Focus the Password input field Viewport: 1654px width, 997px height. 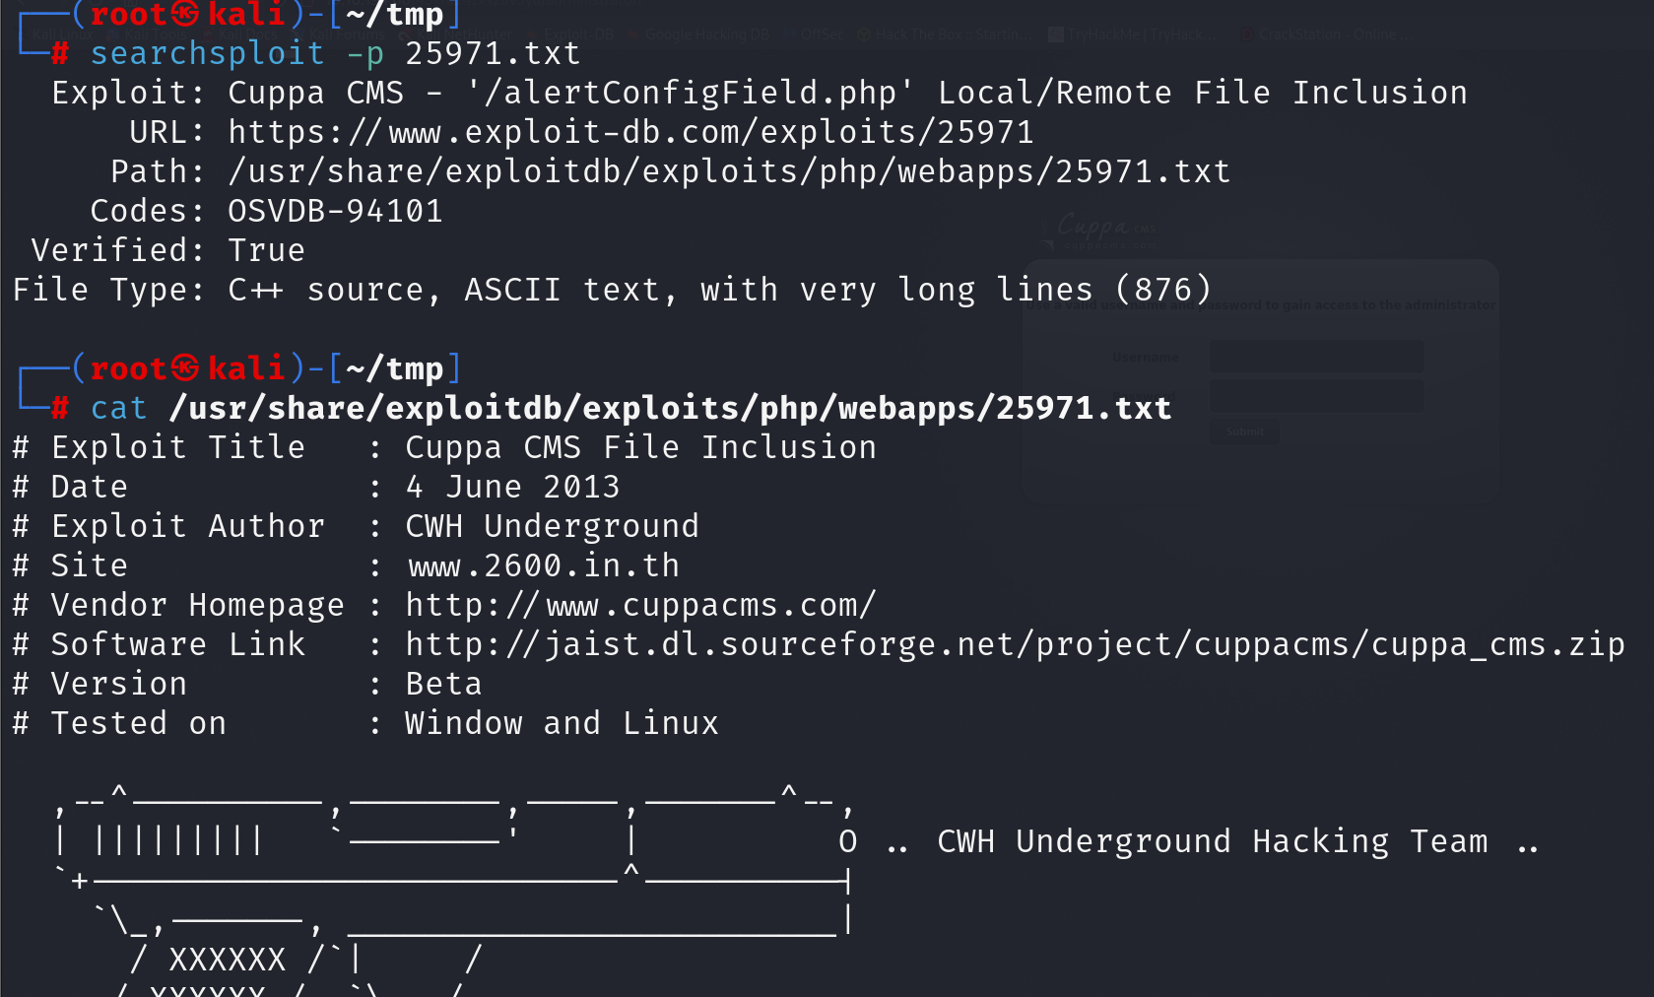click(x=1316, y=396)
